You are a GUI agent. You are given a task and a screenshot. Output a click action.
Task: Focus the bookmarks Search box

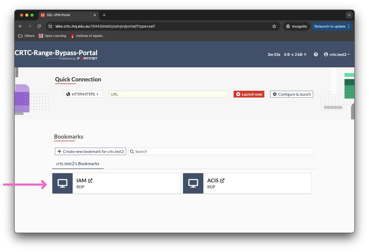pos(221,151)
